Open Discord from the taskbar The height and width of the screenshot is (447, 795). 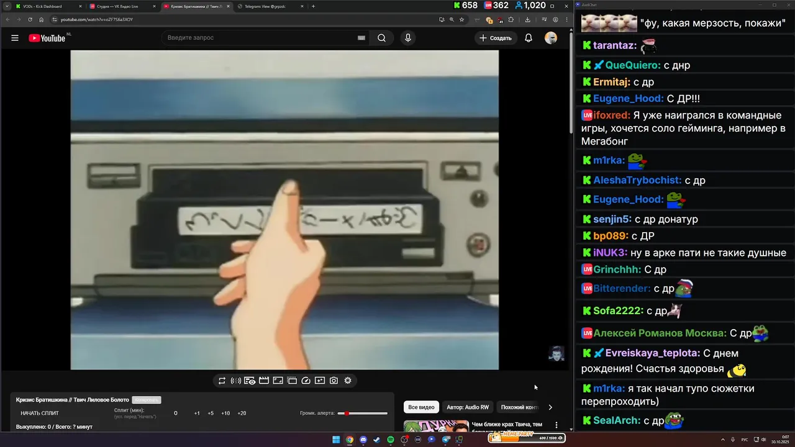pyautogui.click(x=363, y=440)
